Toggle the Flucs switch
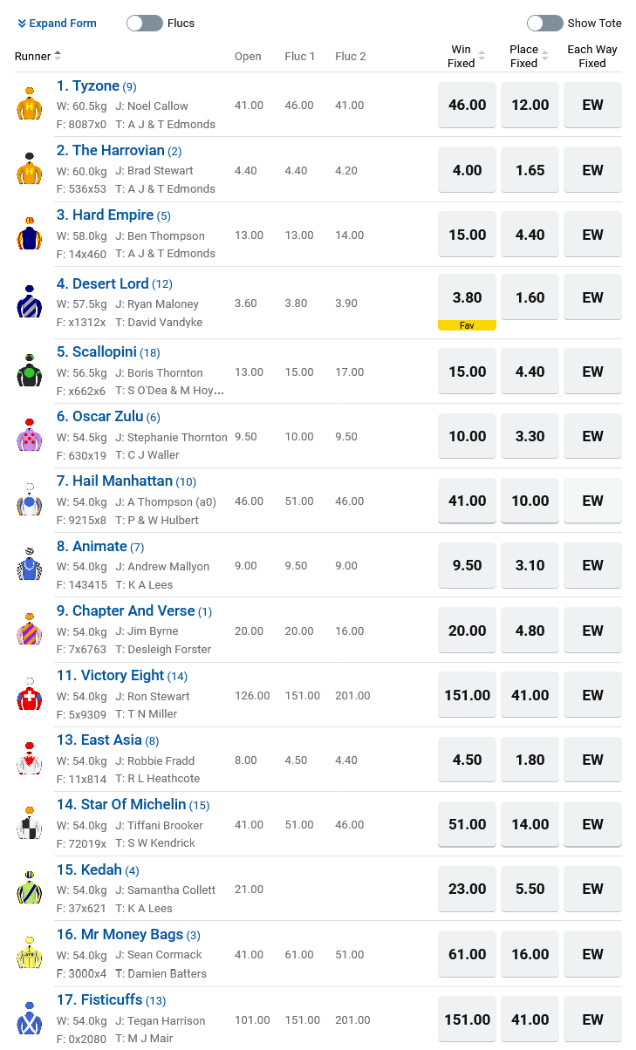The height and width of the screenshot is (1050, 636). (x=145, y=24)
